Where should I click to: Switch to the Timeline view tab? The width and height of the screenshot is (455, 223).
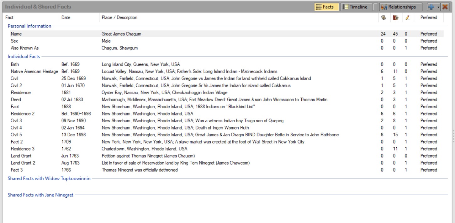(355, 7)
